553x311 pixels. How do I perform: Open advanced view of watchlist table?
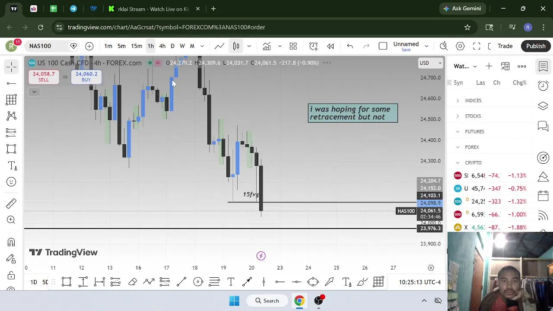pos(505,66)
